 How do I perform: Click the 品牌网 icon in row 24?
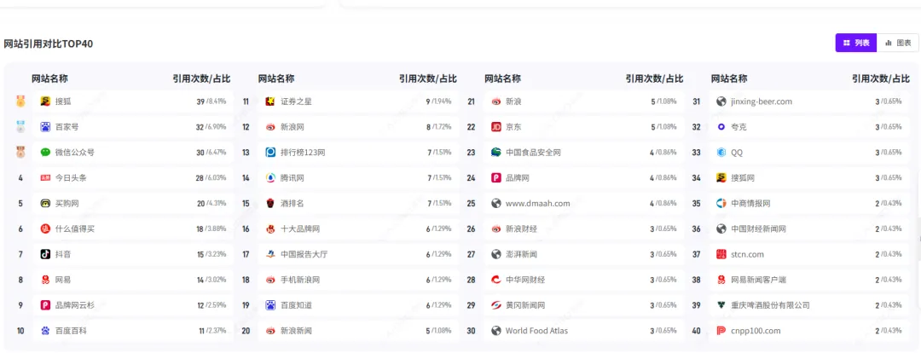(496, 178)
